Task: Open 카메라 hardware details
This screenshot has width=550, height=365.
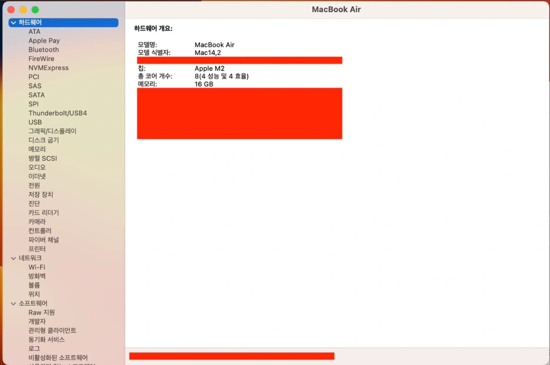Action: coord(37,222)
